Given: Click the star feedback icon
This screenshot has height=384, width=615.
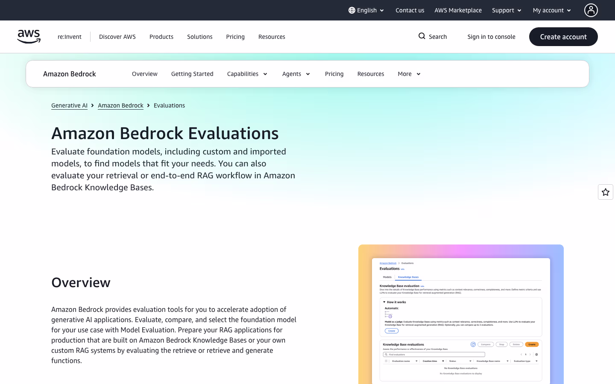Looking at the screenshot, I should [606, 192].
